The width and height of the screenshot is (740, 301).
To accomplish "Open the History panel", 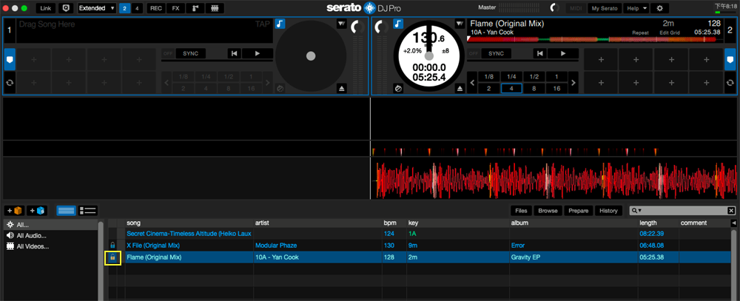I will 608,211.
